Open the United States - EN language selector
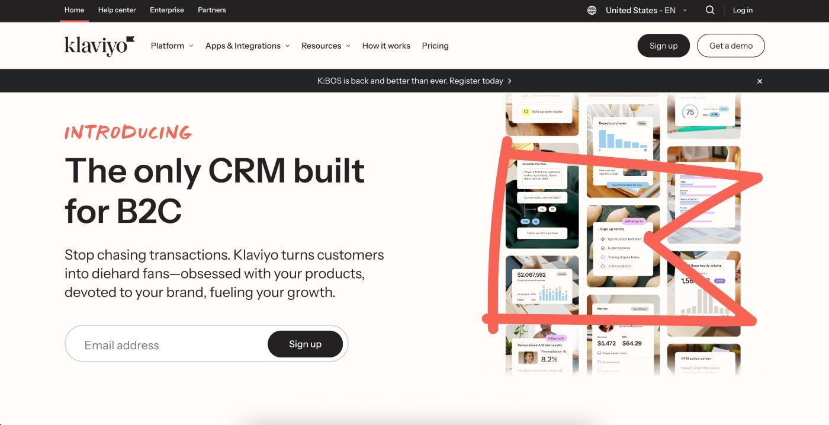Image resolution: width=829 pixels, height=425 pixels. [x=640, y=10]
